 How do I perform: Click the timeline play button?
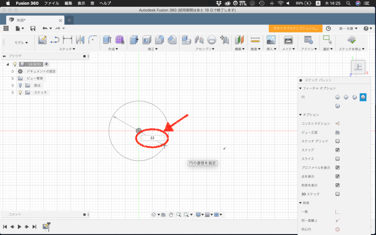20,227
